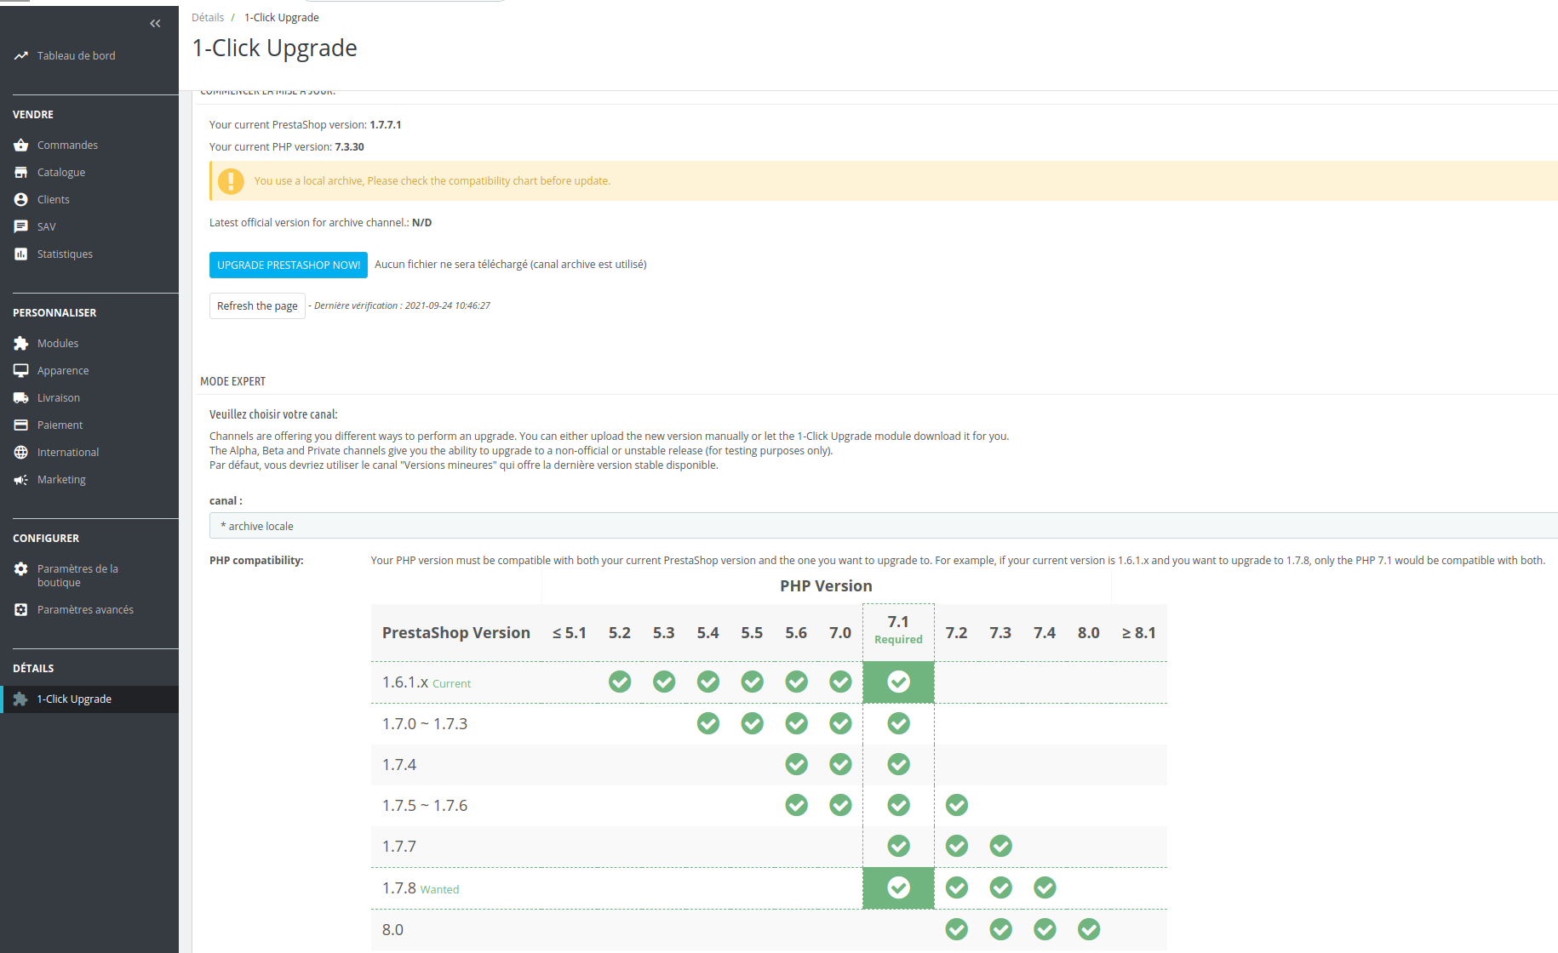Click UPGRADE PRESTASHOP NOW! button
The width and height of the screenshot is (1558, 953).
click(289, 265)
